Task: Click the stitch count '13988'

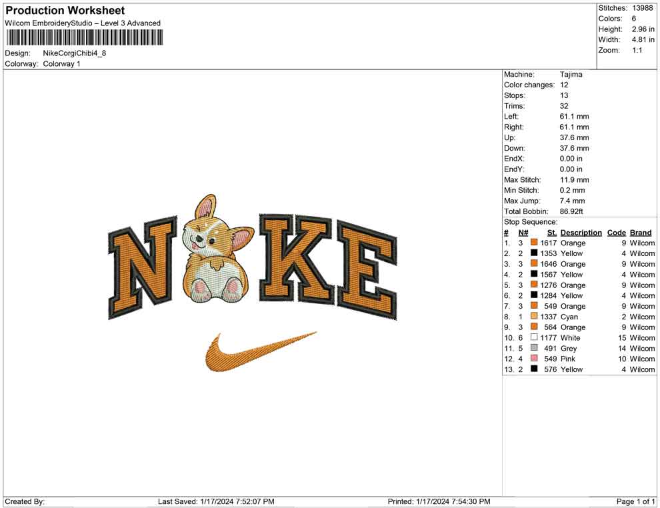Action: click(642, 8)
